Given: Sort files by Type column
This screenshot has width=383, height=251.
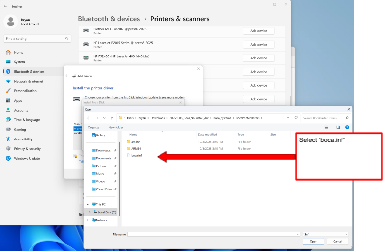Looking at the screenshot, I should [241, 134].
